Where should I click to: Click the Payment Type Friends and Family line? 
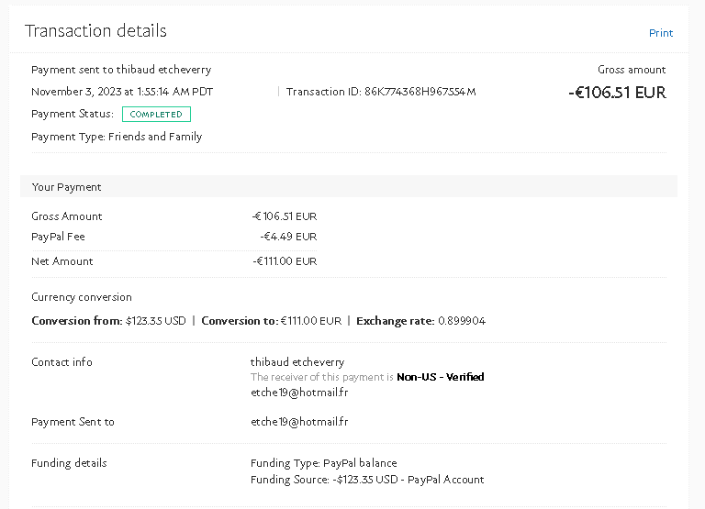click(x=117, y=137)
